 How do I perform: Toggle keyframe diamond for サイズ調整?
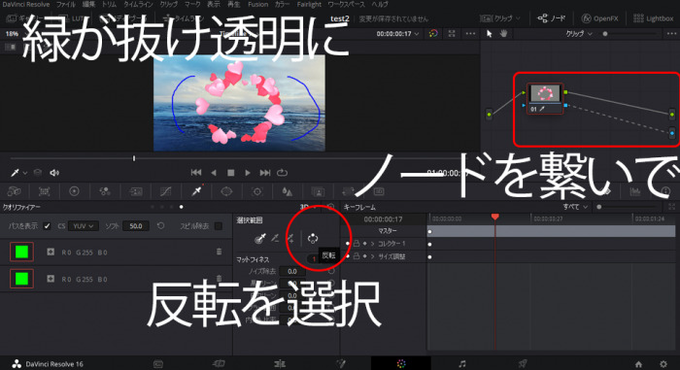point(364,256)
